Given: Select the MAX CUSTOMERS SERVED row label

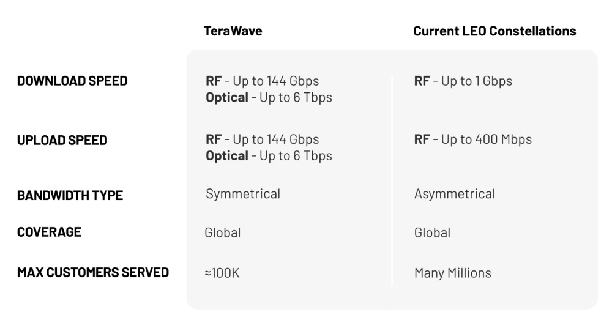Looking at the screenshot, I should click(x=93, y=272).
